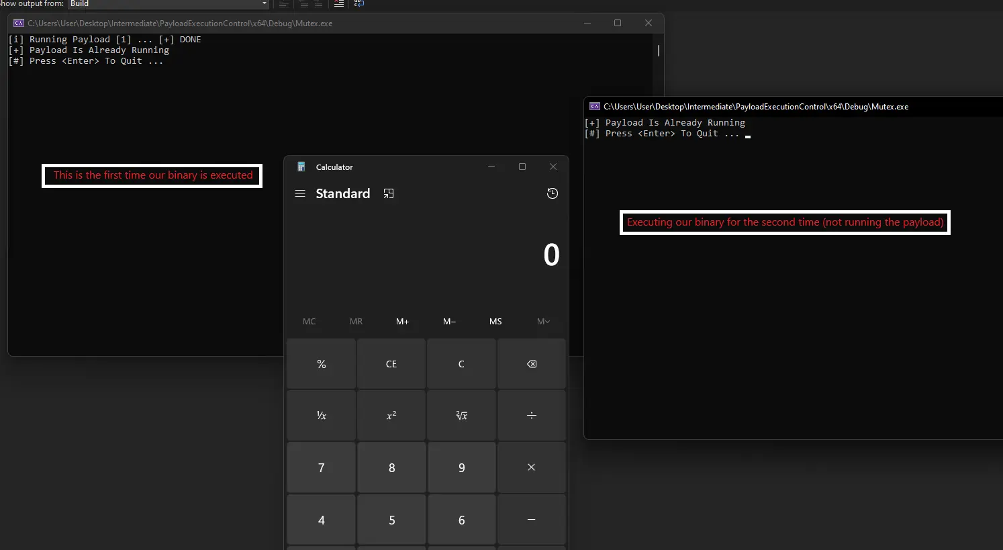Click the square root button

click(461, 416)
